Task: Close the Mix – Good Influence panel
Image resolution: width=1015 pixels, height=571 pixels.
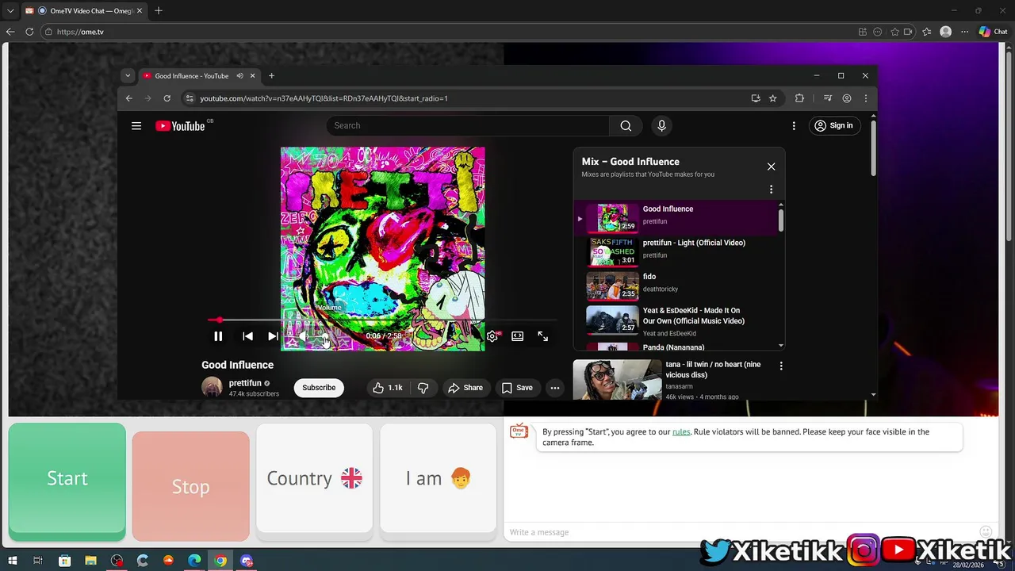Action: click(771, 167)
